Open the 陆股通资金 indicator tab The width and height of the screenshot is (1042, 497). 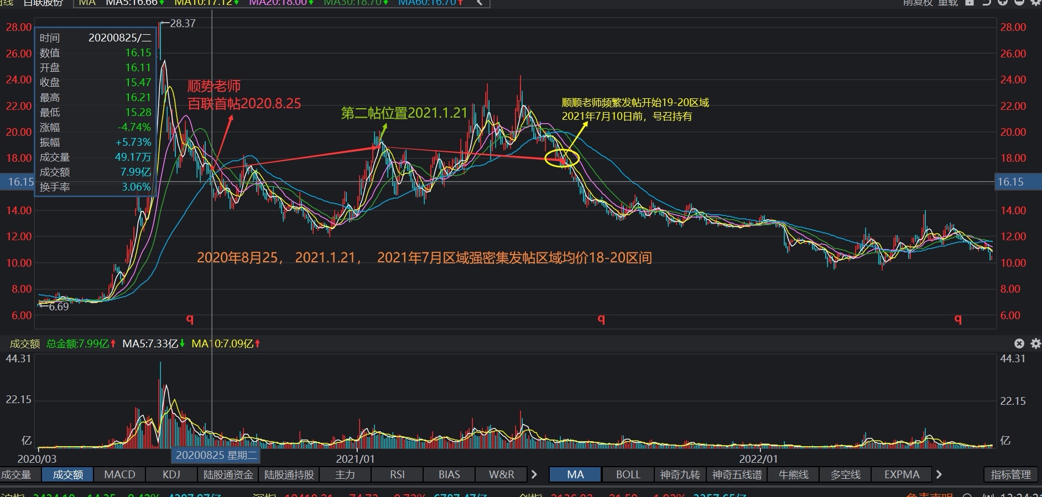click(x=228, y=474)
